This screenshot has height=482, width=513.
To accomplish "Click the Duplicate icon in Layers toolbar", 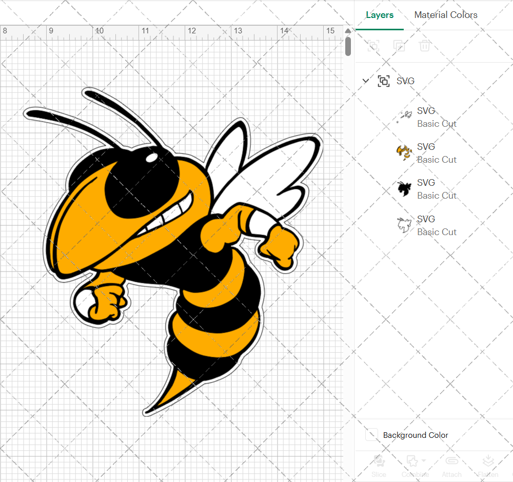I will click(x=399, y=46).
